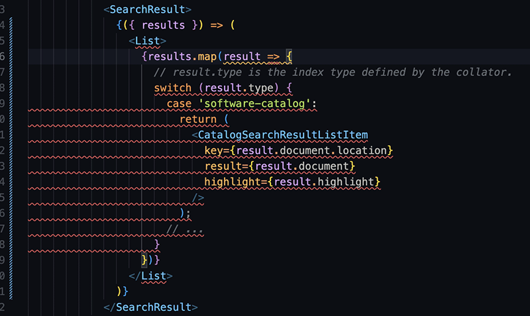Click the index type comment line
This screenshot has height=316, width=530.
click(x=333, y=72)
